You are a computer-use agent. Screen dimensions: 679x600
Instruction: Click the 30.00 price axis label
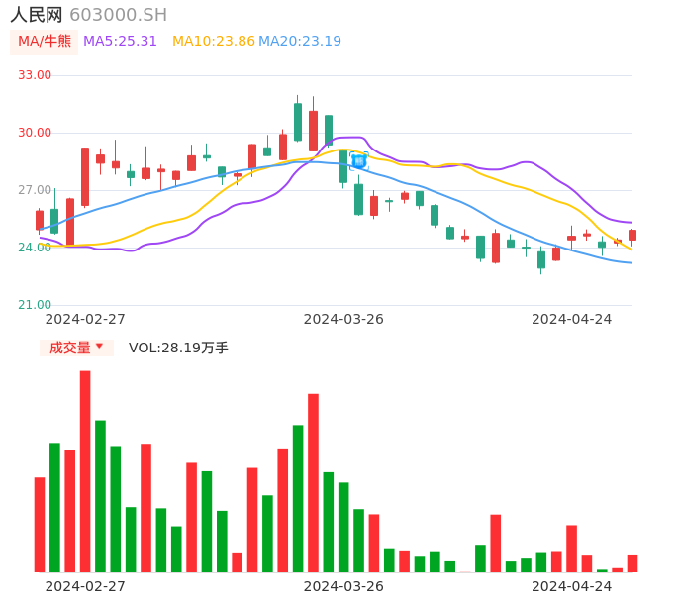36,133
